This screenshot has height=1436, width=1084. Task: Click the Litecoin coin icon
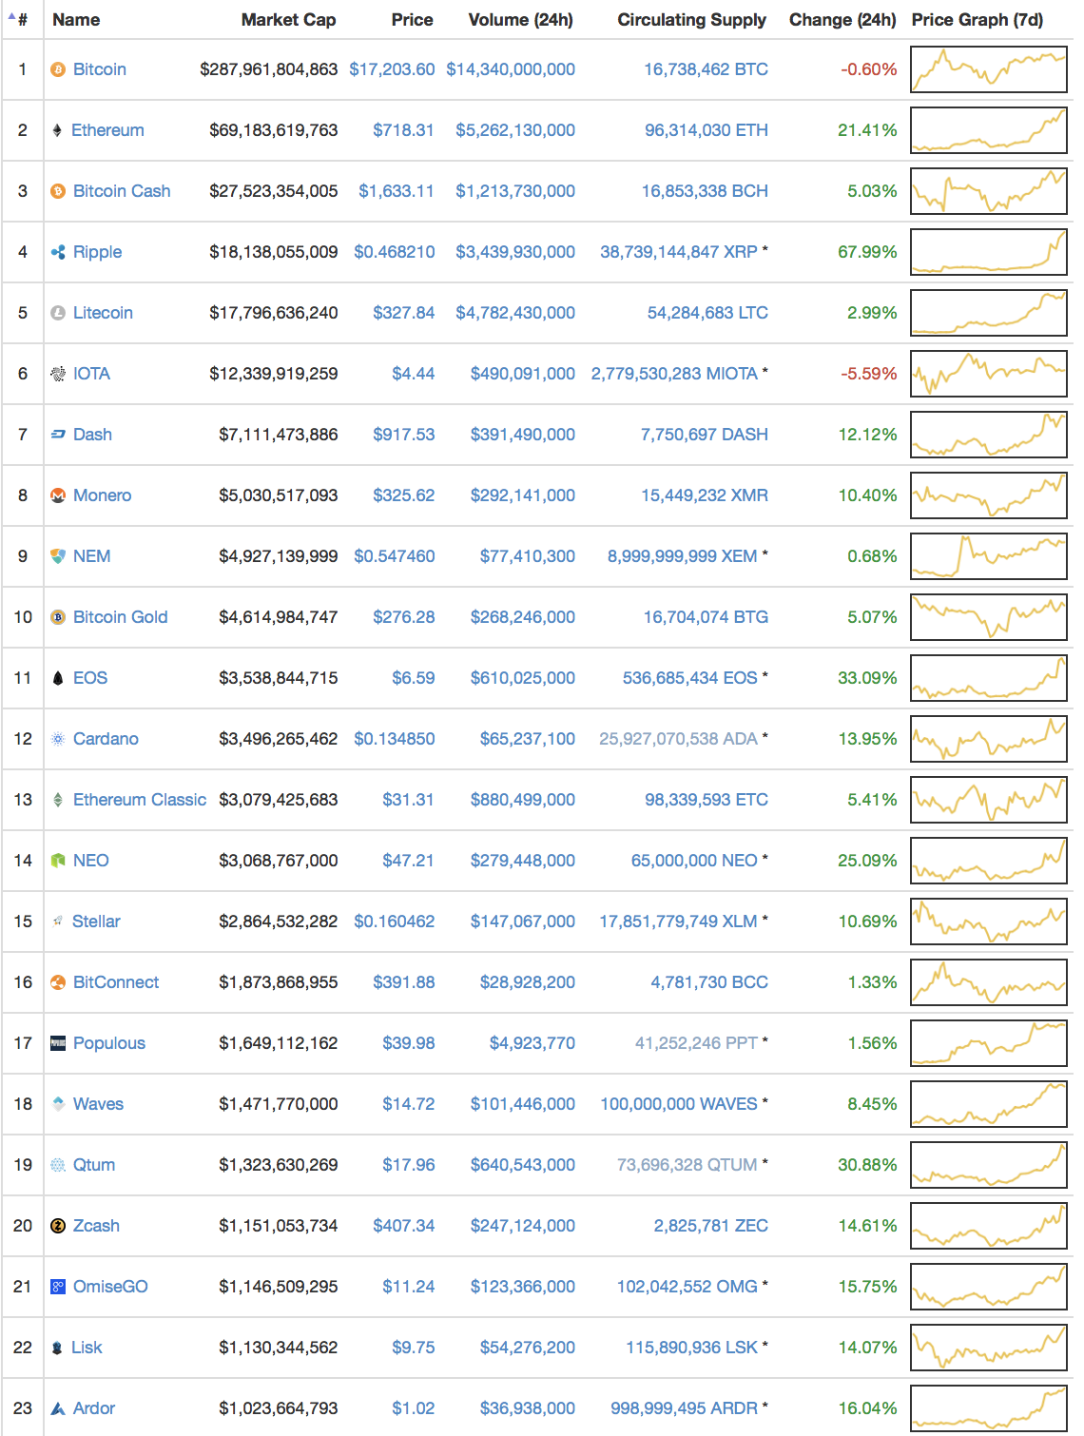tap(58, 313)
